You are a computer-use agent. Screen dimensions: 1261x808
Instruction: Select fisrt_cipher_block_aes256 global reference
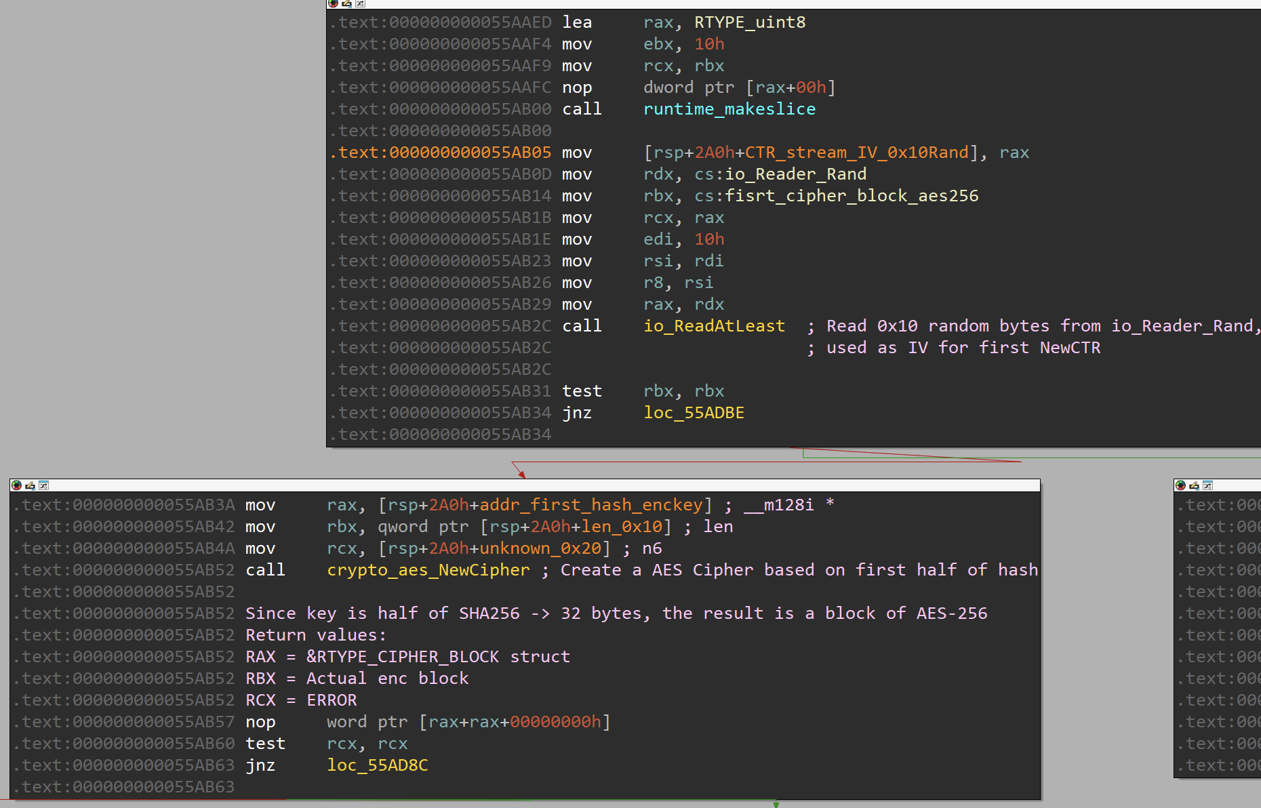(x=852, y=196)
